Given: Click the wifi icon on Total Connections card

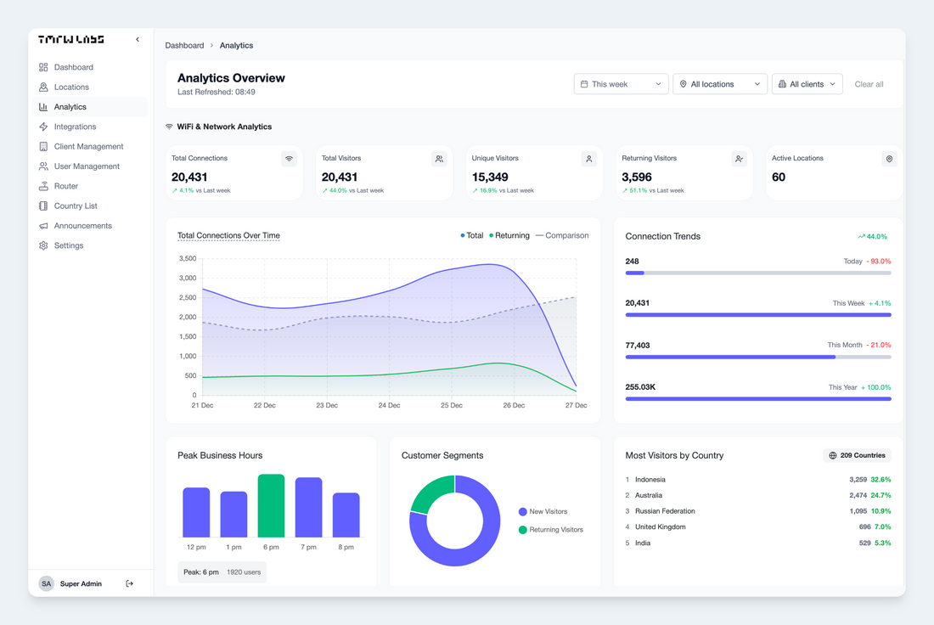Looking at the screenshot, I should (289, 159).
